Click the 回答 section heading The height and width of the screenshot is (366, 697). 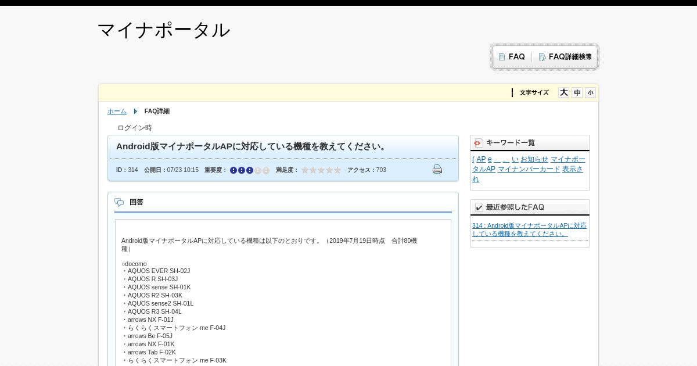pos(136,202)
